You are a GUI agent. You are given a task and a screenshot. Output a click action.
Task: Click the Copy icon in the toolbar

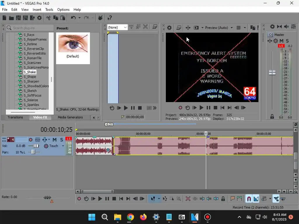point(56,18)
